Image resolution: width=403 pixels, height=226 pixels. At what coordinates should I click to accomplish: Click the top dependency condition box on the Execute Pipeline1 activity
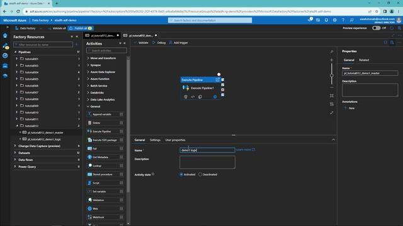[222, 80]
